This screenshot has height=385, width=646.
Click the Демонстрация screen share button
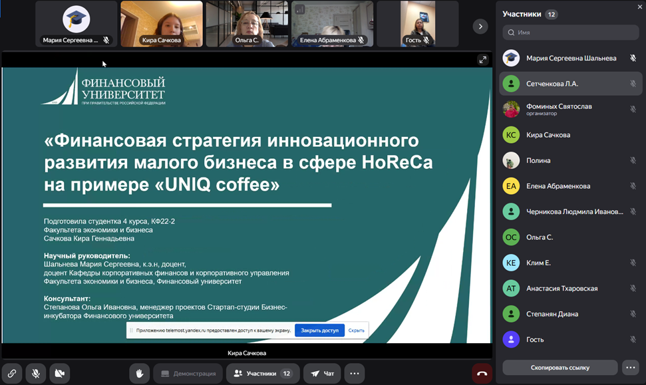188,374
